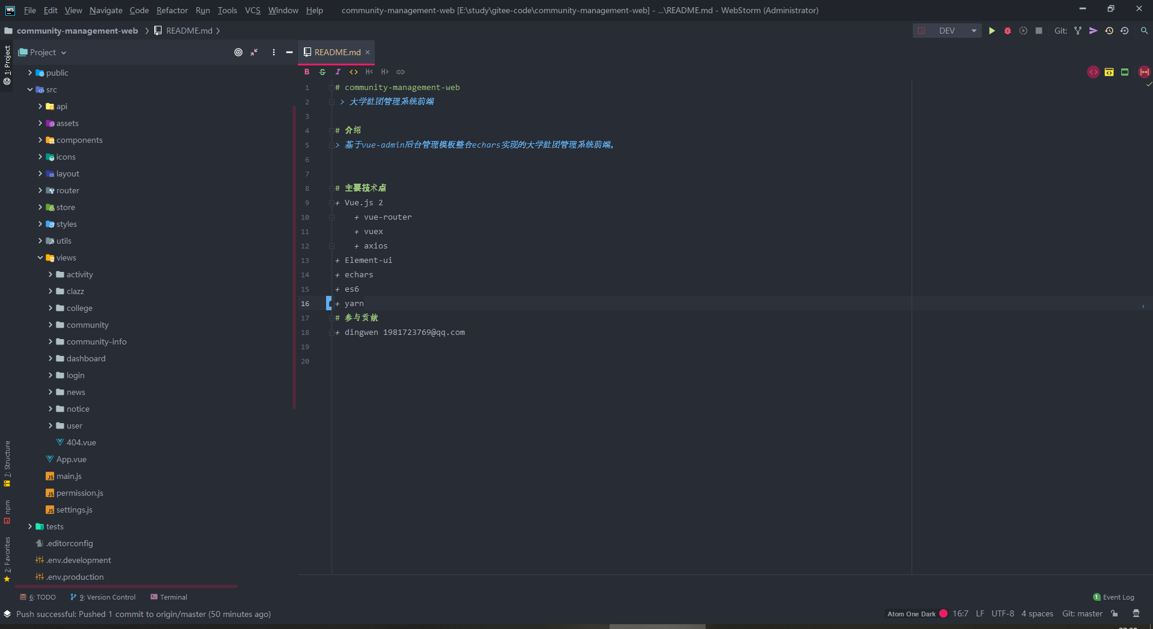Toggle split scroll synchronization button
The width and height of the screenshot is (1153, 629).
click(x=1145, y=72)
